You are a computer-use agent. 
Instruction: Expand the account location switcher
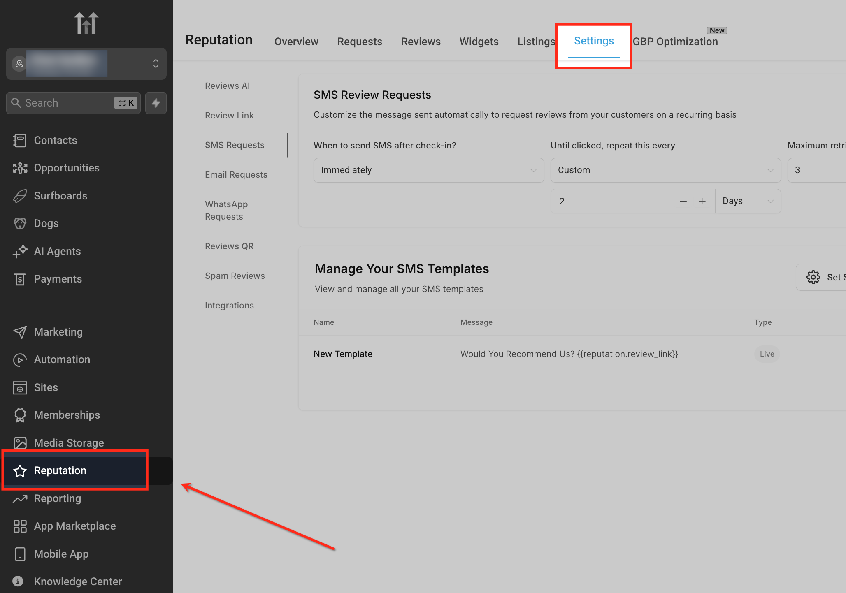coord(156,63)
